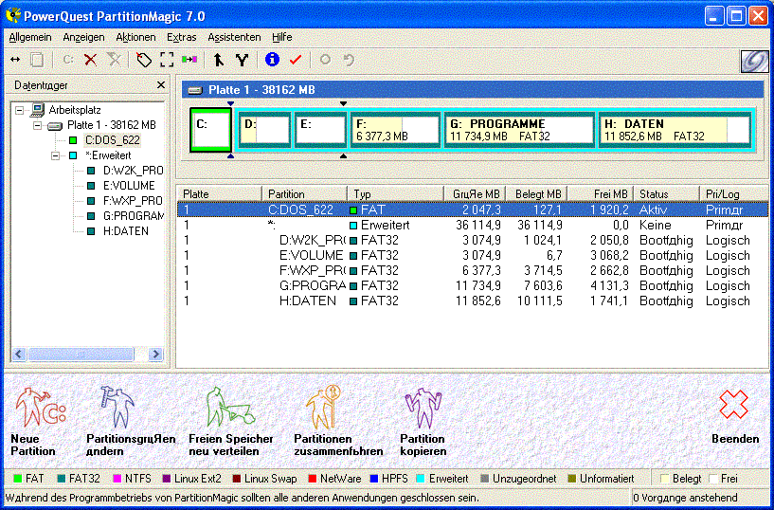Select the C: block in disk map
The width and height of the screenshot is (774, 510).
(210, 130)
